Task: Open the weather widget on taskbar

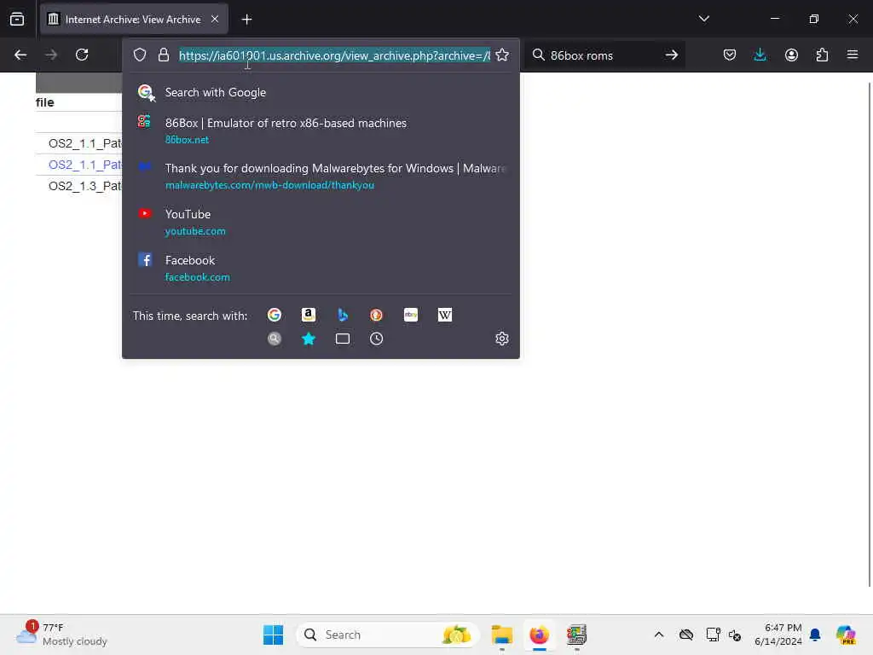Action: [x=61, y=635]
